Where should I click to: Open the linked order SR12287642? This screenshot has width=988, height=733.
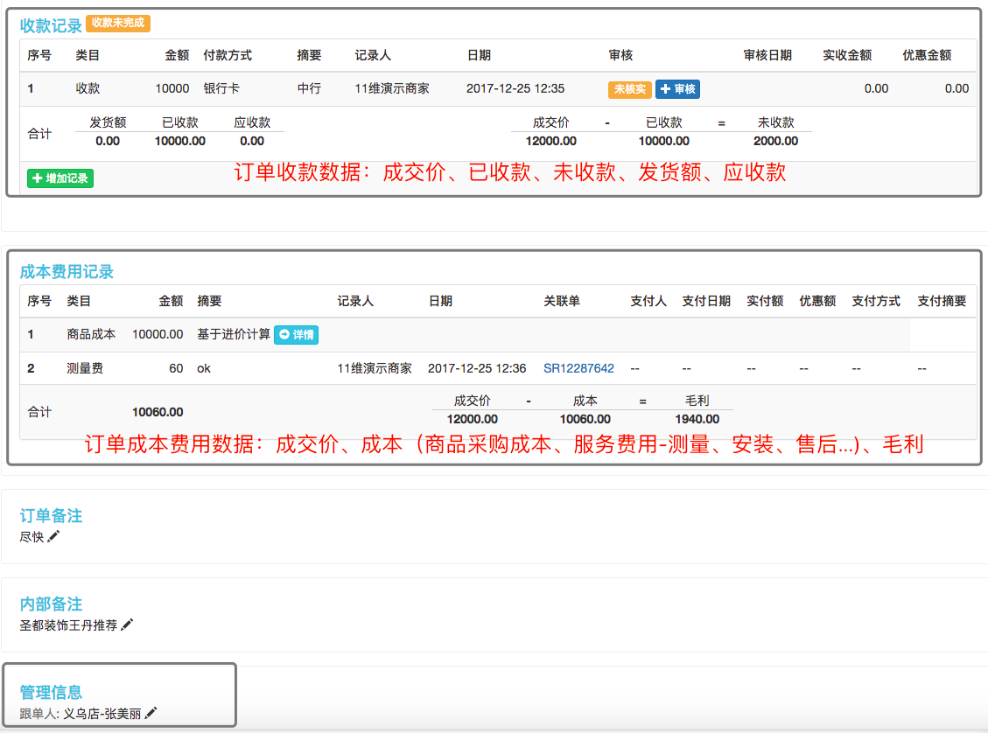(x=578, y=368)
